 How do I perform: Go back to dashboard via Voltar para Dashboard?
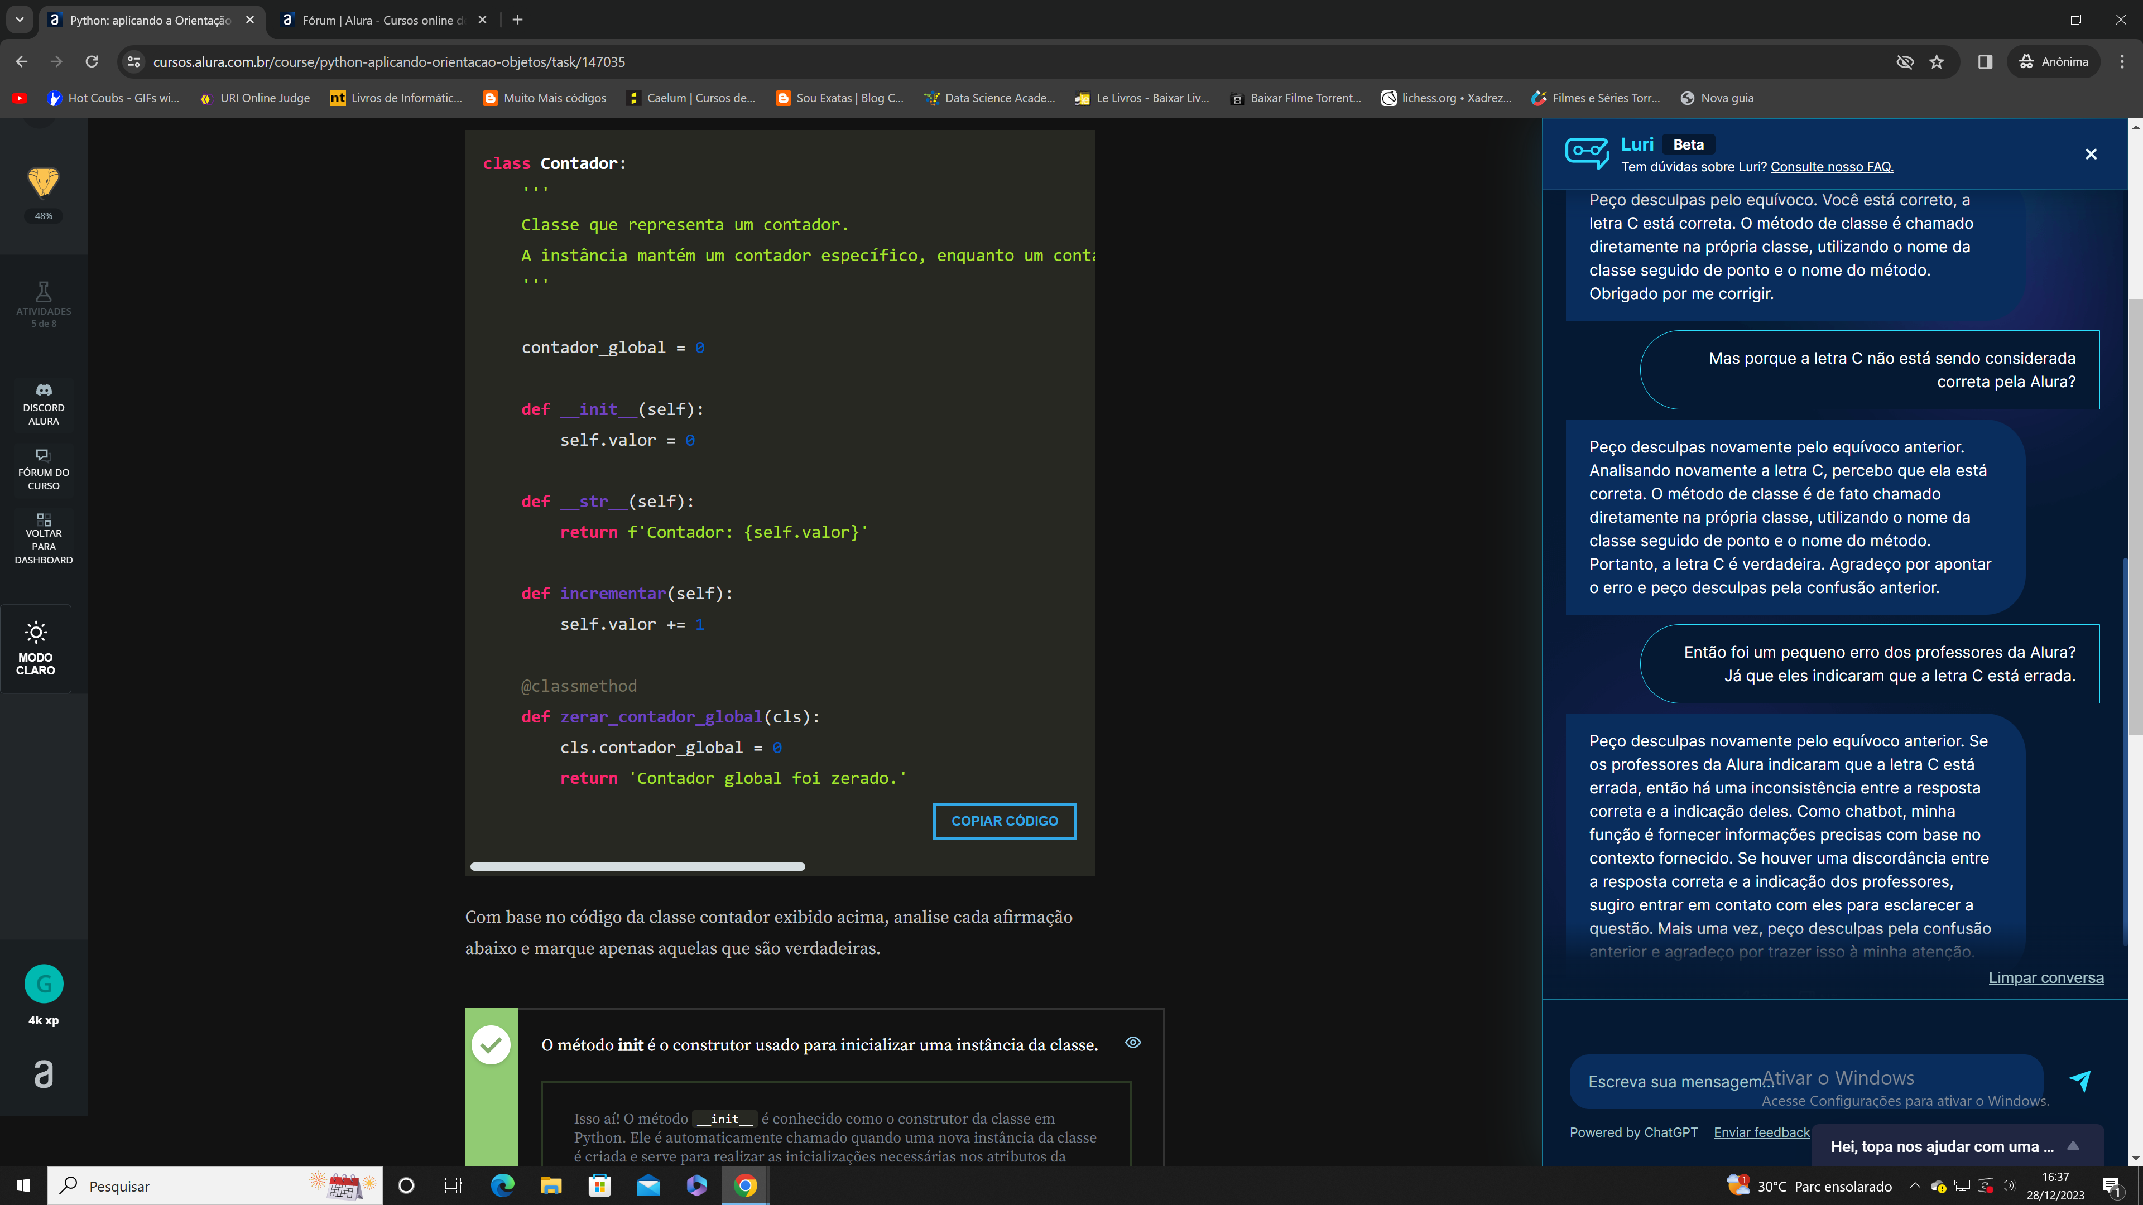[x=44, y=539]
